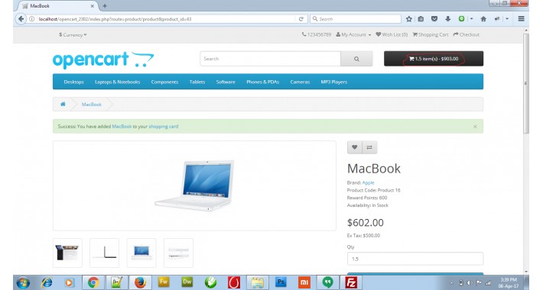This screenshot has width=543, height=290.
Task: Click the main MacBook product image
Action: (194, 185)
